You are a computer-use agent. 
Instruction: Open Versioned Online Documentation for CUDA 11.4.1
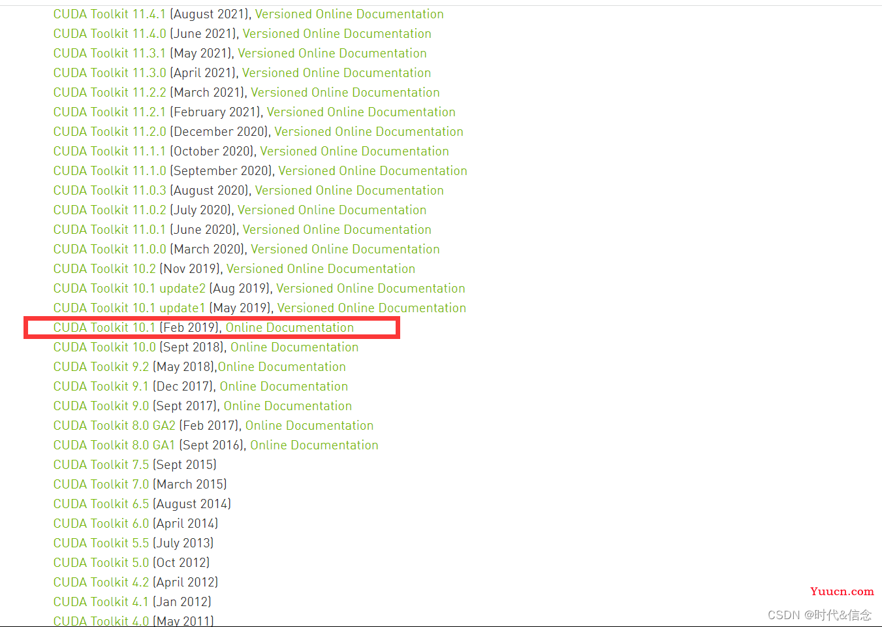[349, 14]
